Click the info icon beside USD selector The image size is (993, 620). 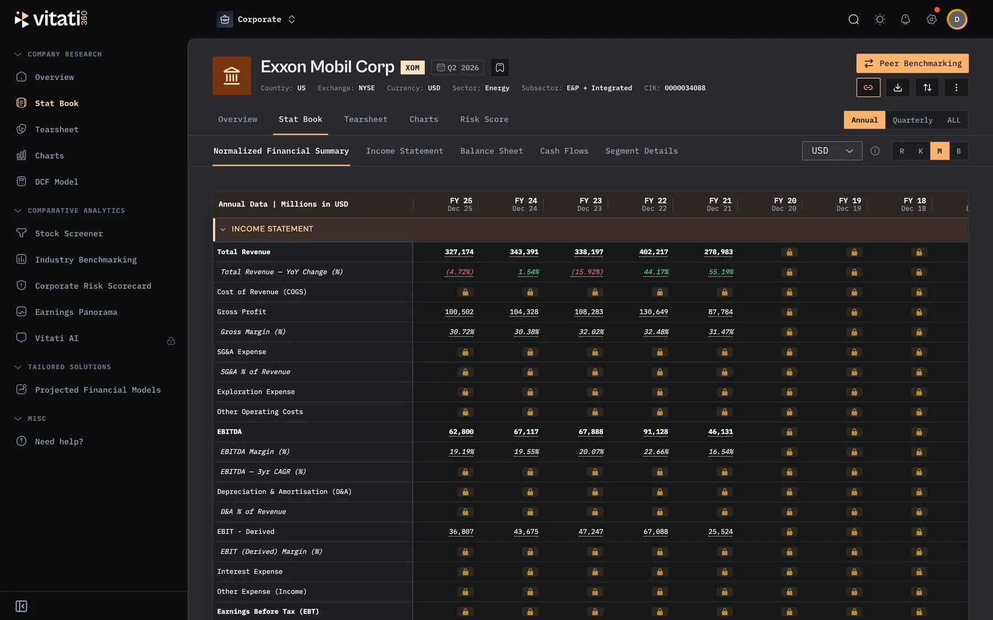click(875, 151)
